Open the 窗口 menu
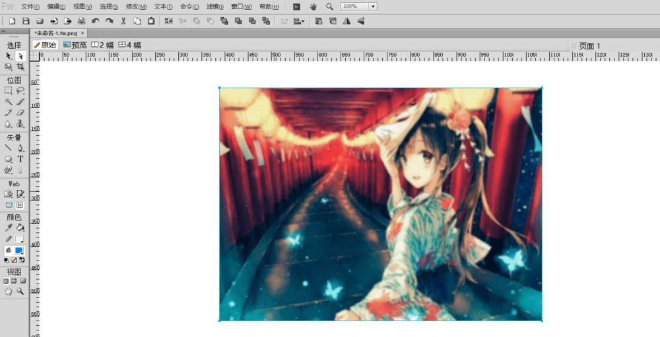660x337 pixels. tap(242, 7)
